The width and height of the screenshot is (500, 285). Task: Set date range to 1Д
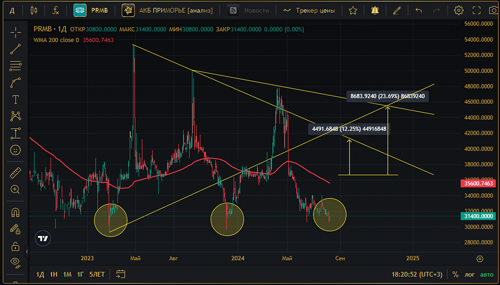(x=40, y=274)
